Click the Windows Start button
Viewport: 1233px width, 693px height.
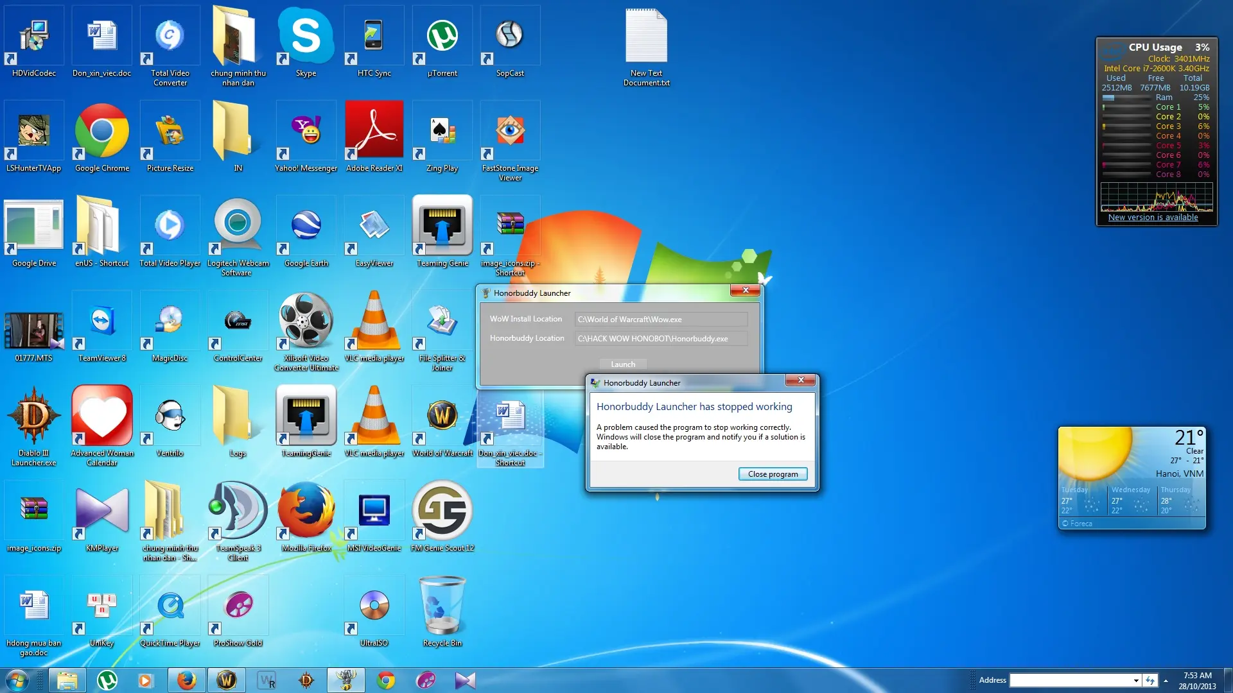pyautogui.click(x=17, y=680)
